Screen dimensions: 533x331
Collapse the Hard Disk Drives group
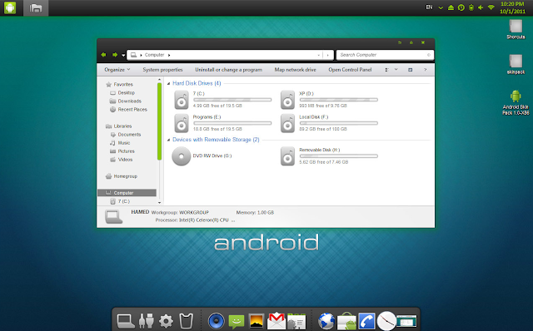pos(168,83)
